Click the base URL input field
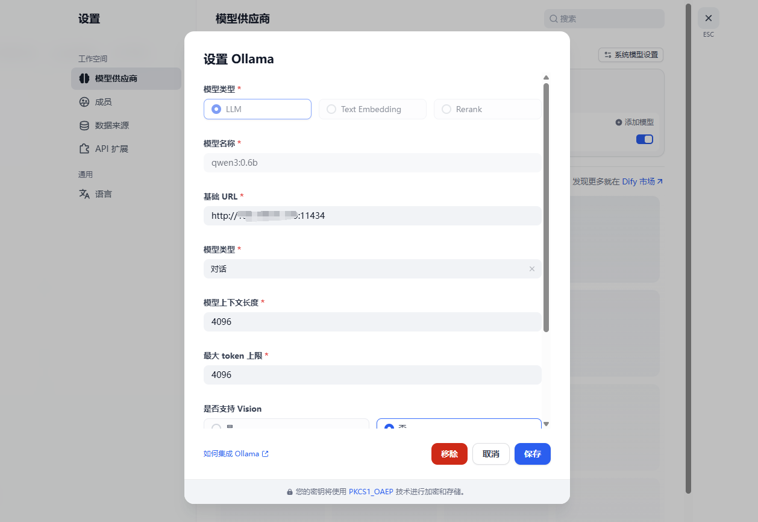Screen dimensions: 758x522 tap(372, 216)
